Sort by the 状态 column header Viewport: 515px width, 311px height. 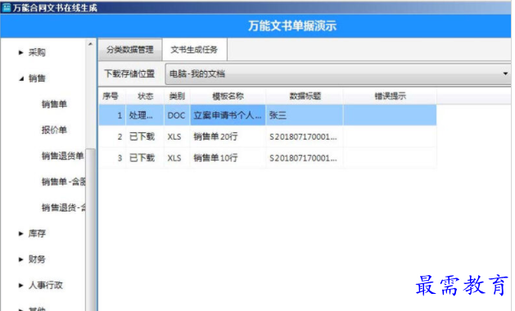[x=145, y=96]
